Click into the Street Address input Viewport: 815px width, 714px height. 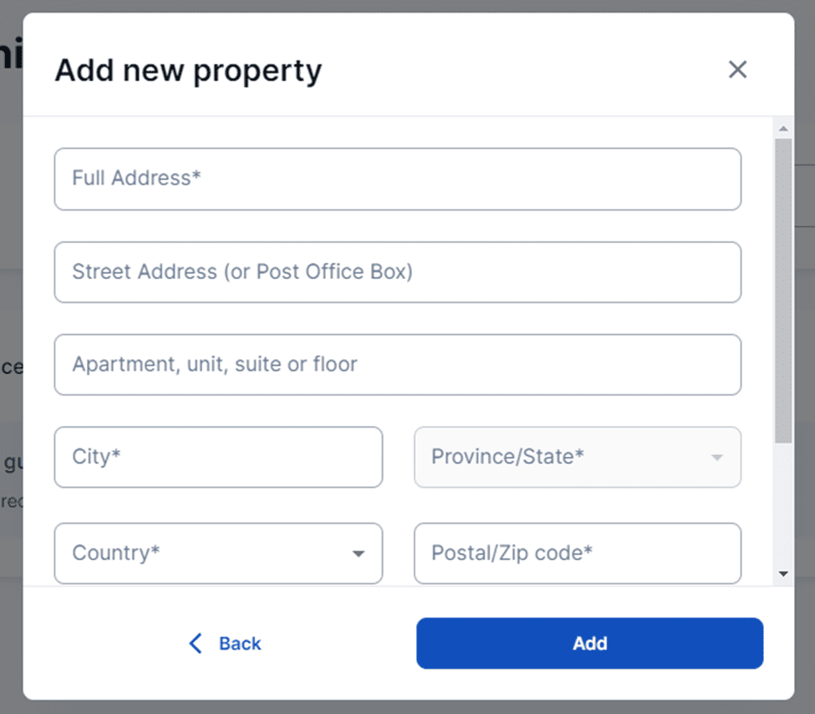point(397,272)
